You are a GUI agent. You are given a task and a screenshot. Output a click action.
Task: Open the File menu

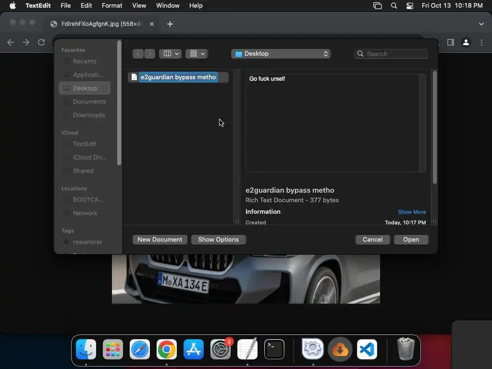click(x=65, y=6)
